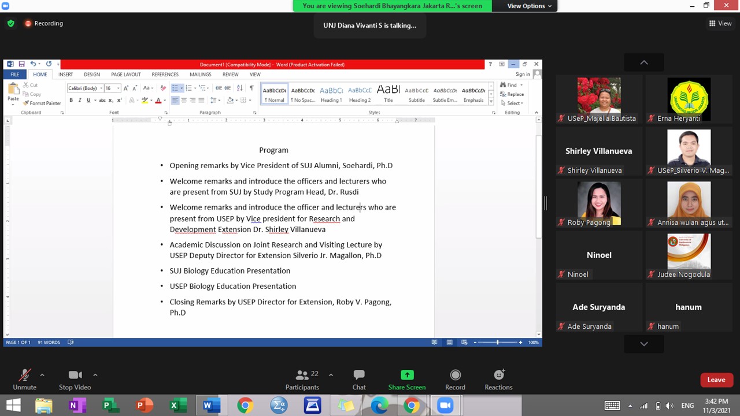Click the Decrease Indent icon

click(x=219, y=88)
